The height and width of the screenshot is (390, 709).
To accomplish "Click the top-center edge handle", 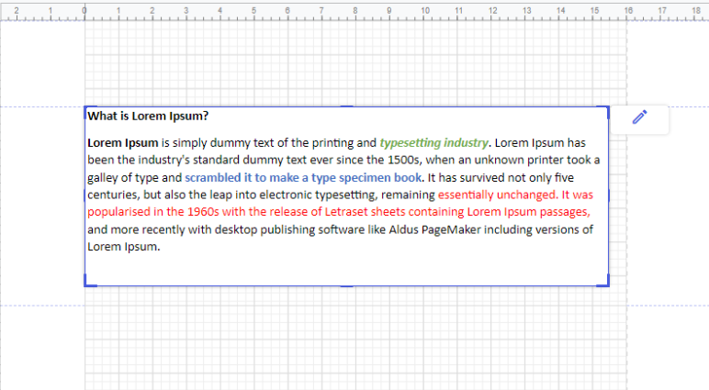I will coord(347,106).
